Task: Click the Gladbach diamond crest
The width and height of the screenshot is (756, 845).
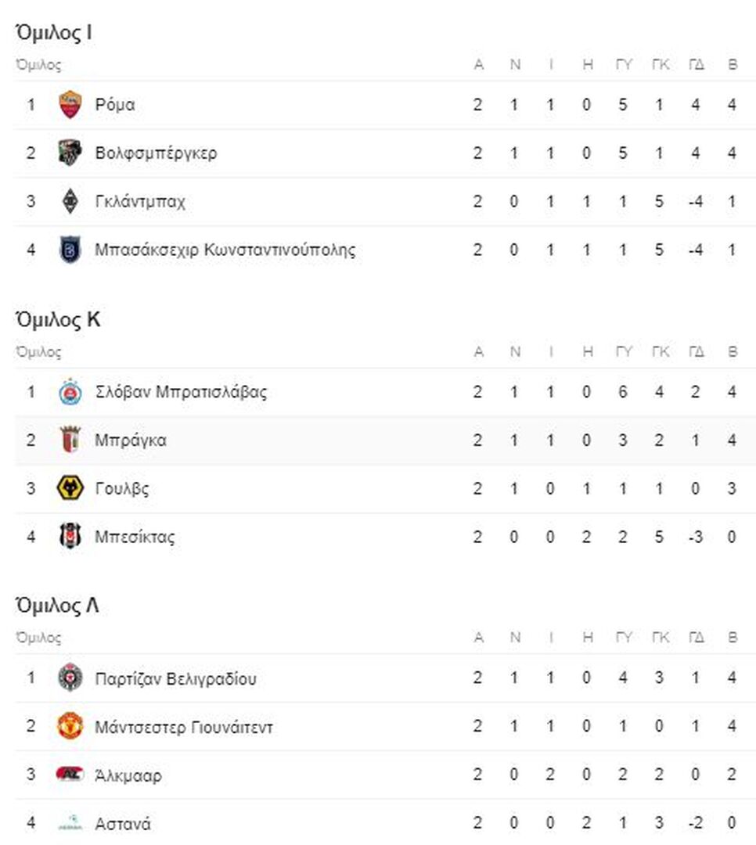Action: pyautogui.click(x=70, y=202)
